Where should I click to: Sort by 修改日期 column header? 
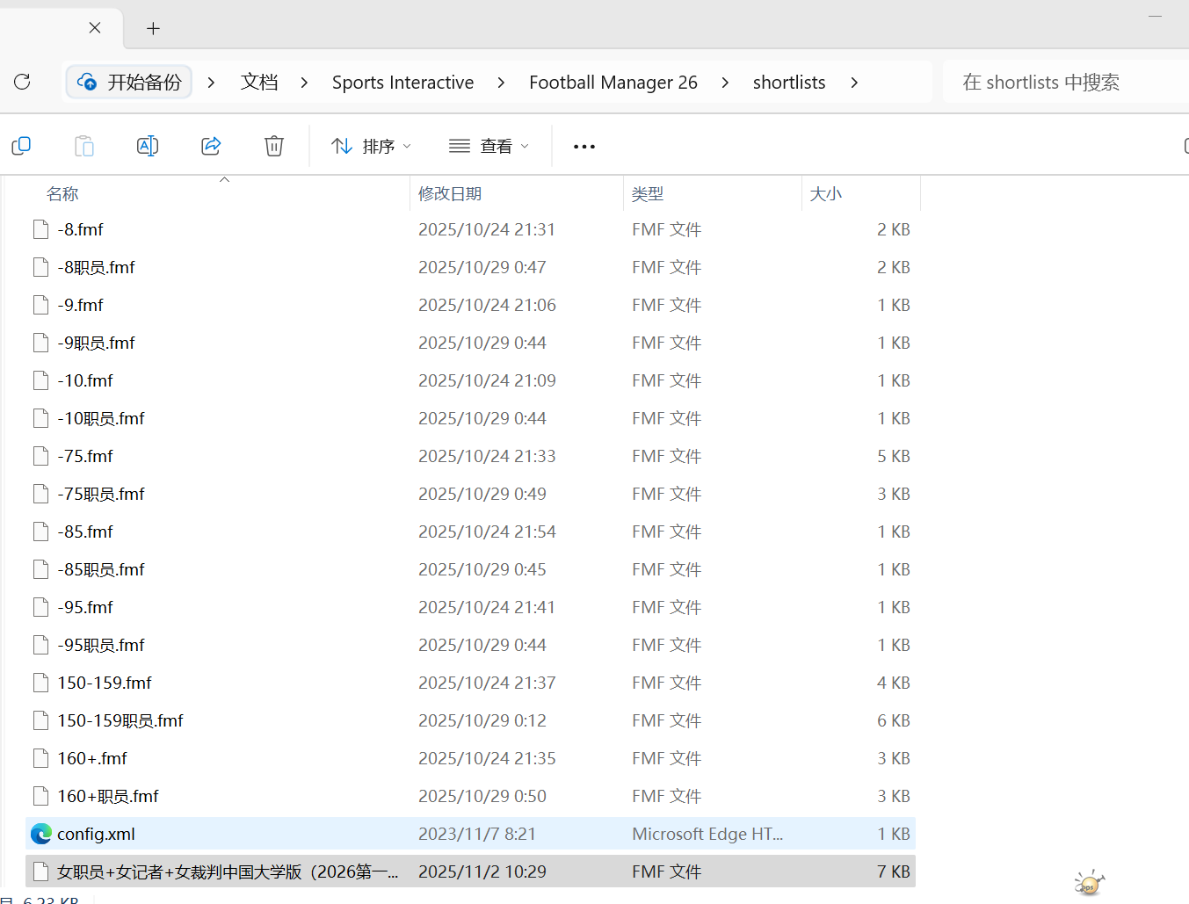450,194
